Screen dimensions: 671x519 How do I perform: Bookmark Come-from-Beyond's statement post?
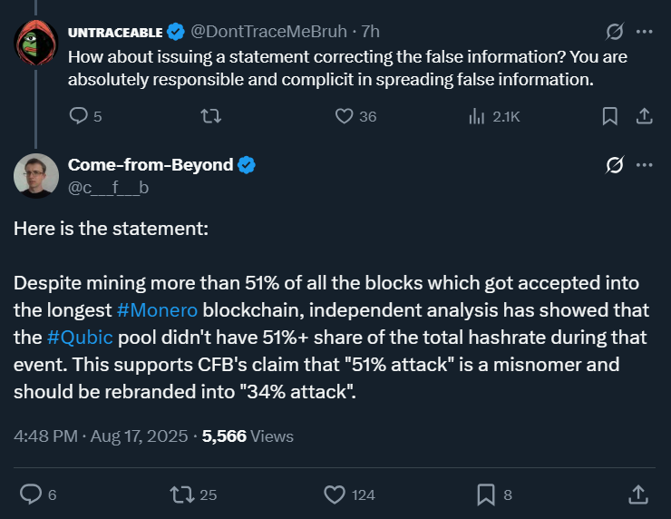486,494
